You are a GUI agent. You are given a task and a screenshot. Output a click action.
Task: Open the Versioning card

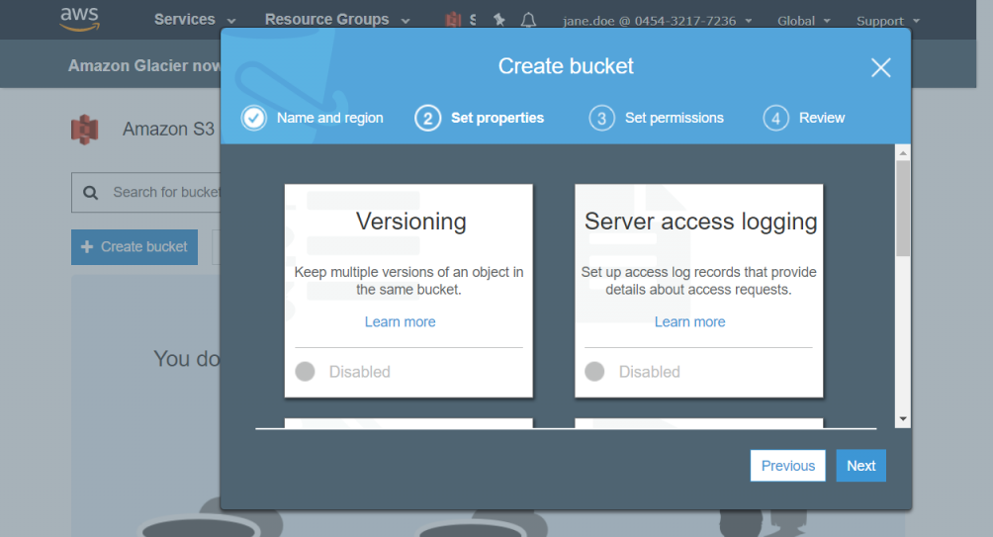pos(408,291)
